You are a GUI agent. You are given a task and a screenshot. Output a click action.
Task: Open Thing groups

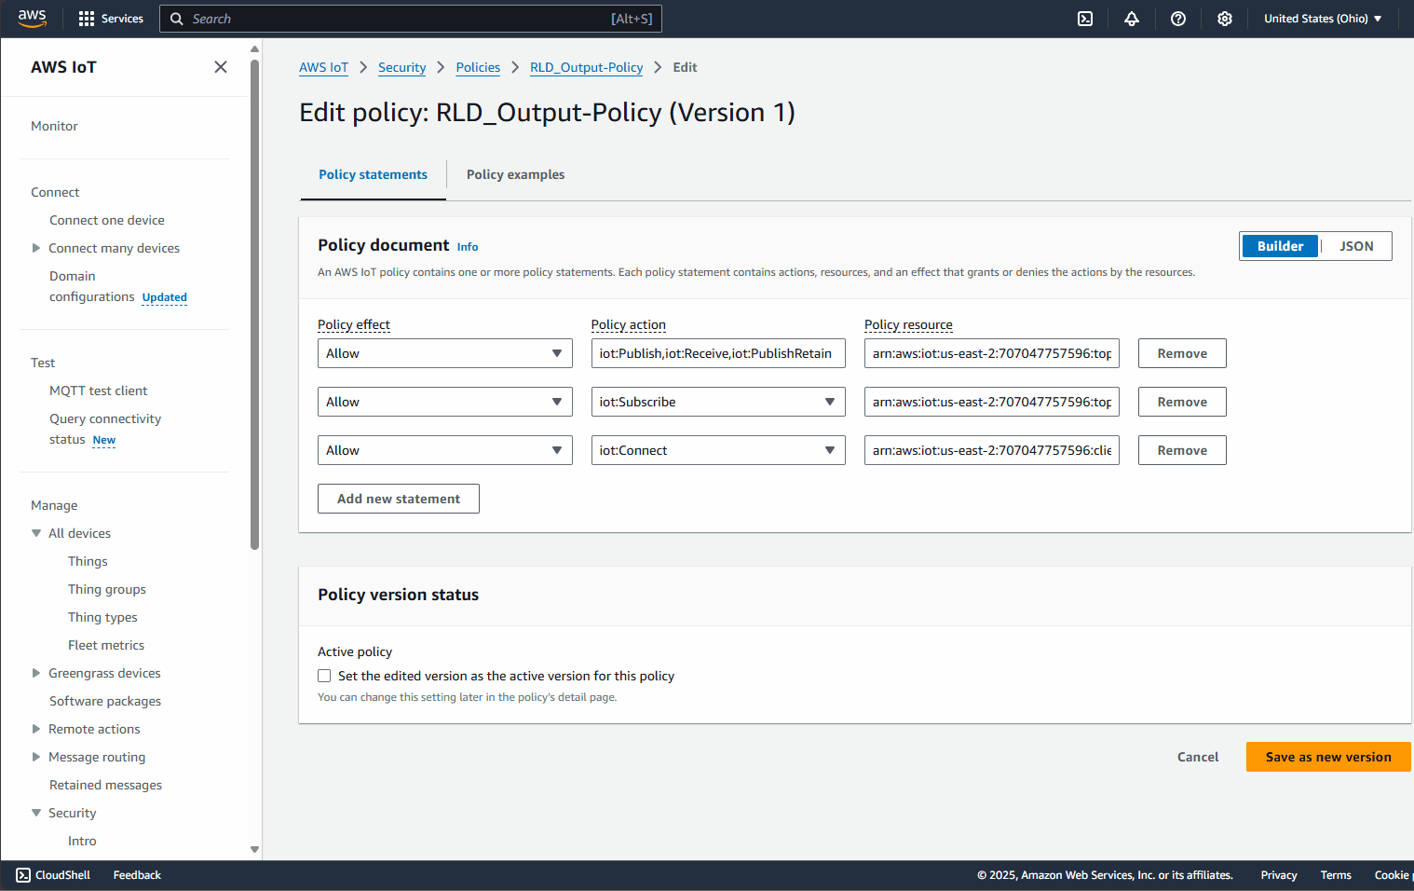pyautogui.click(x=107, y=589)
